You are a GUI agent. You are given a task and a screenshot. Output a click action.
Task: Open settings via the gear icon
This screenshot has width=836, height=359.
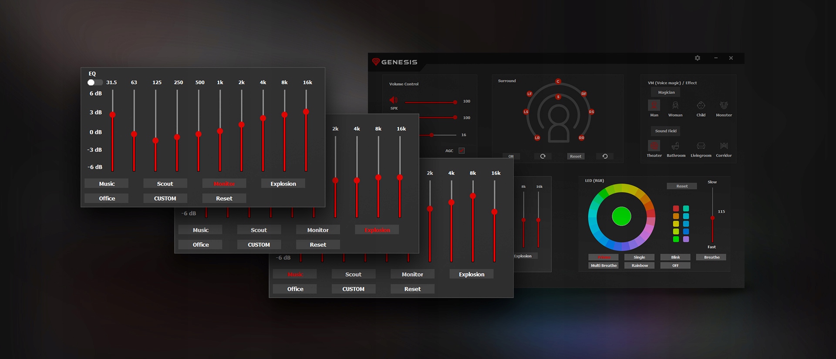[697, 58]
